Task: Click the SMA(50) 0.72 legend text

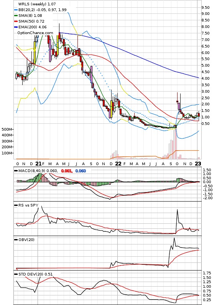Action: [x=31, y=21]
